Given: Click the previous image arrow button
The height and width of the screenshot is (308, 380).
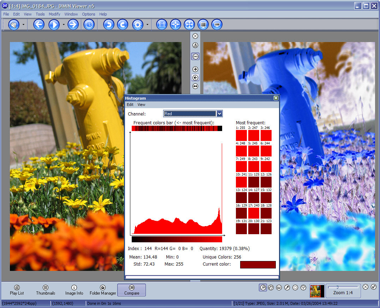Looking at the screenshot, I should 39,25.
